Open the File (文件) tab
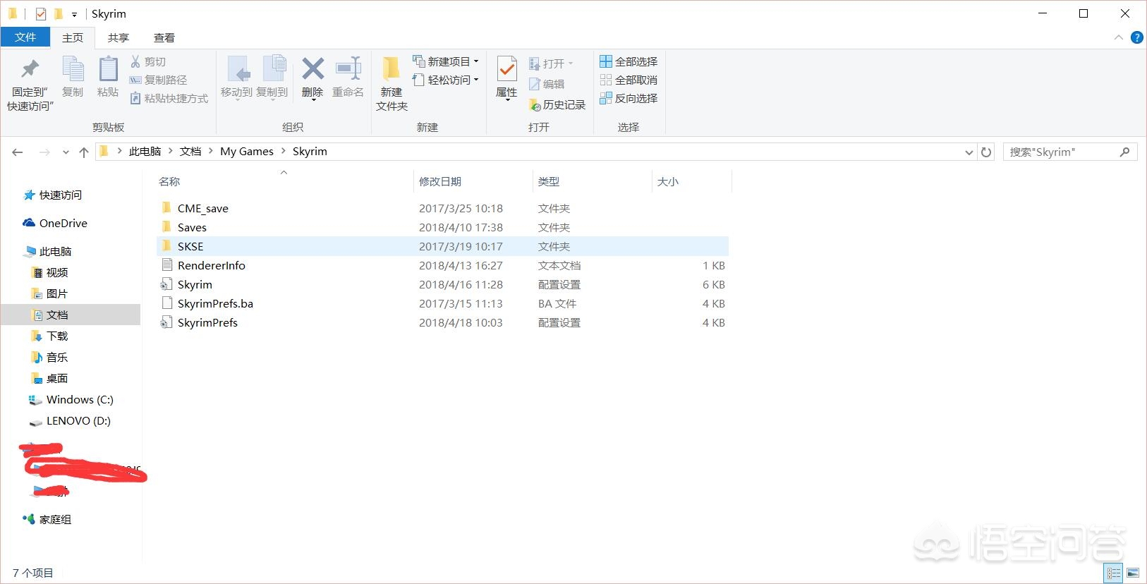The width and height of the screenshot is (1147, 584). coord(25,37)
